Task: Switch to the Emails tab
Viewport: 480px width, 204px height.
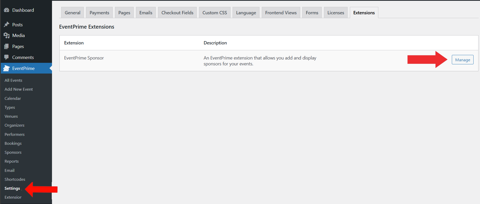Action: [146, 13]
